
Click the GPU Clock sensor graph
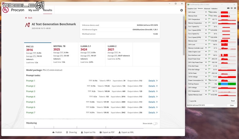227,12
